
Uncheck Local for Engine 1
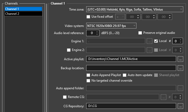coord(156,41)
